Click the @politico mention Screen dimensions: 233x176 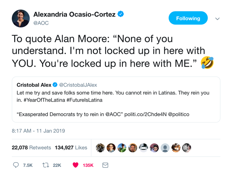pos(179,114)
